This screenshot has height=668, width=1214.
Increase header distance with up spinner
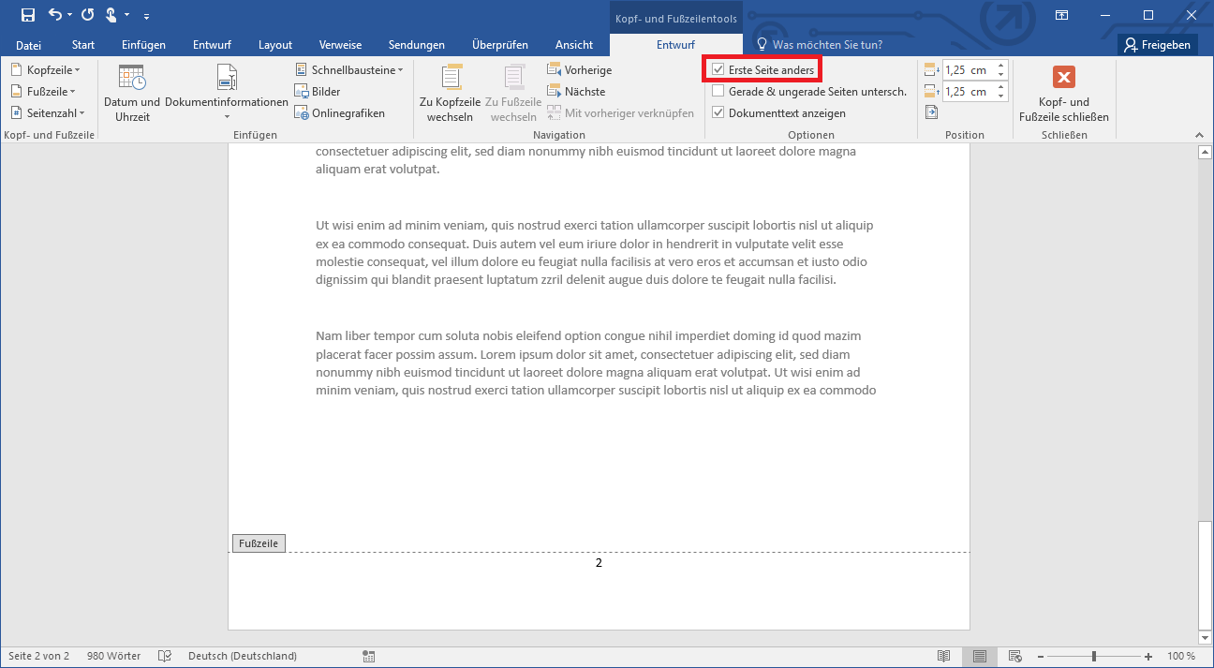tap(1000, 67)
